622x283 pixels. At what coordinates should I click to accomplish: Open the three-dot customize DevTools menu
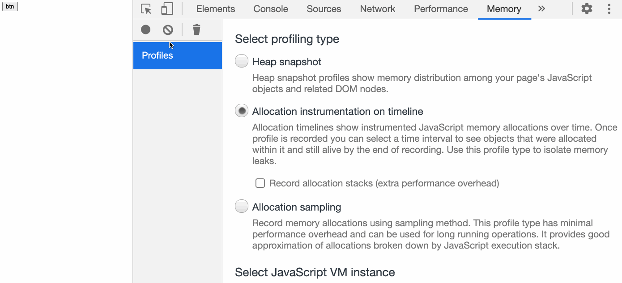tap(609, 9)
